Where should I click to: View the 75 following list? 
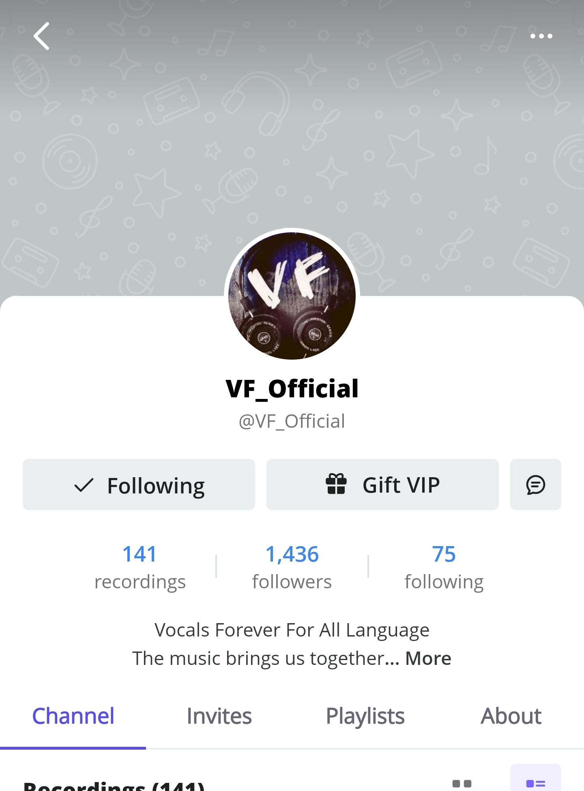pos(444,567)
